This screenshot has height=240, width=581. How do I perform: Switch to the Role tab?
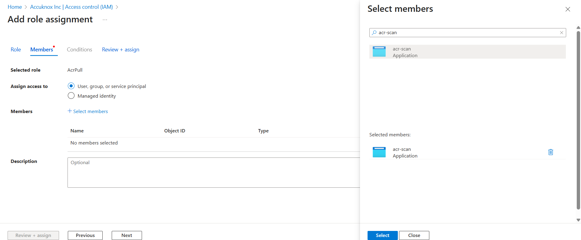click(x=16, y=50)
